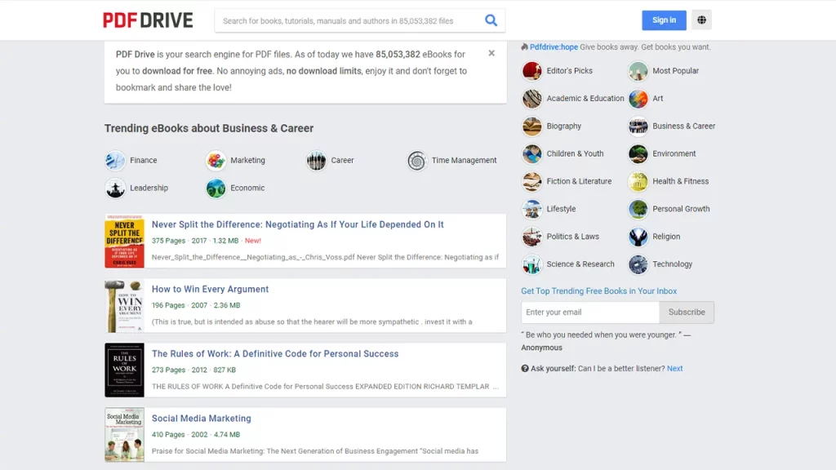Viewport: 836px width, 470px height.
Task: Click the Lifestyle category icon
Action: [x=532, y=210]
